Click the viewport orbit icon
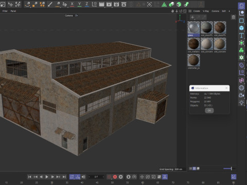The image size is (247, 185). click(x=181, y=11)
